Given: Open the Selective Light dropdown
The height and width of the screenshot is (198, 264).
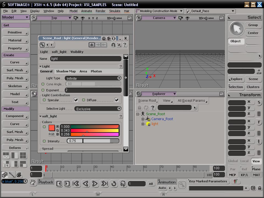Looking at the screenshot, I should click(x=98, y=109).
